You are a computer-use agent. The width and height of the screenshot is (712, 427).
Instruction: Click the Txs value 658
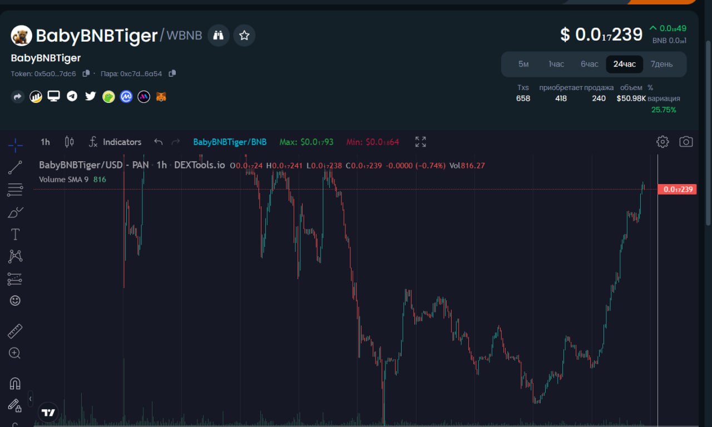(x=523, y=98)
